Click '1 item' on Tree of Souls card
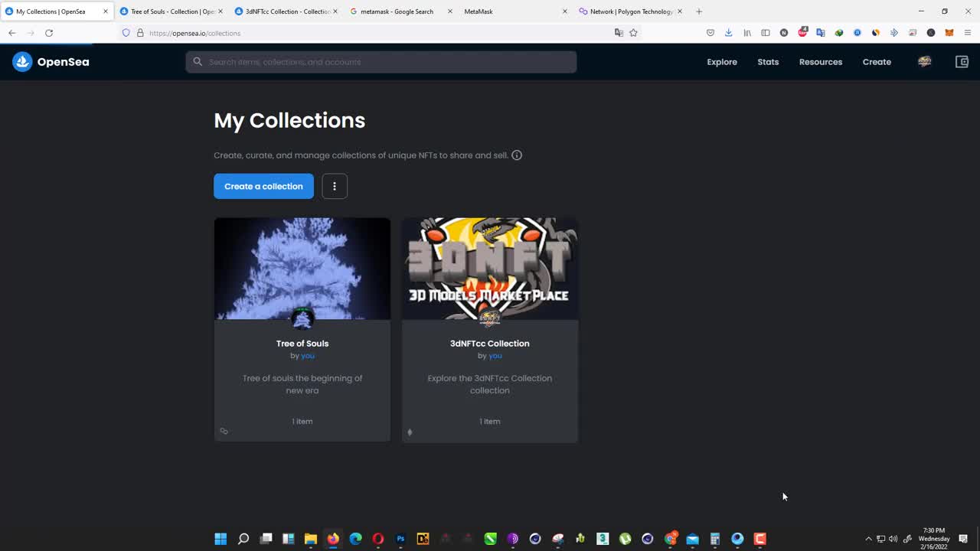Image resolution: width=980 pixels, height=551 pixels. pyautogui.click(x=302, y=422)
